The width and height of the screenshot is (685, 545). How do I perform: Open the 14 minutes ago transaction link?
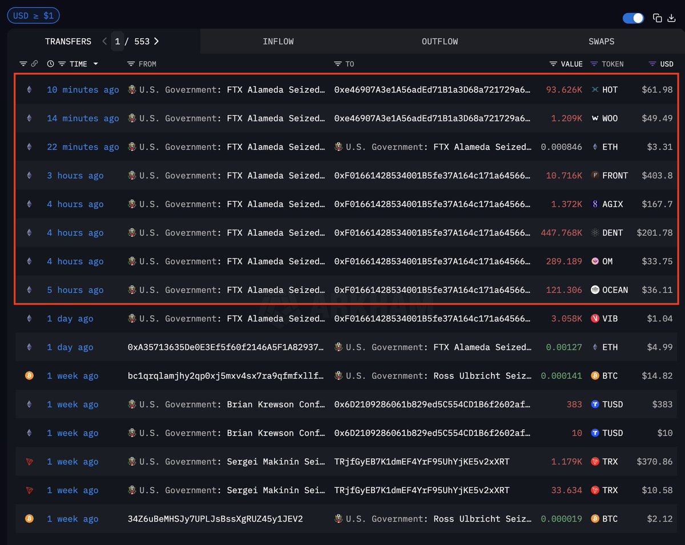pyautogui.click(x=83, y=118)
